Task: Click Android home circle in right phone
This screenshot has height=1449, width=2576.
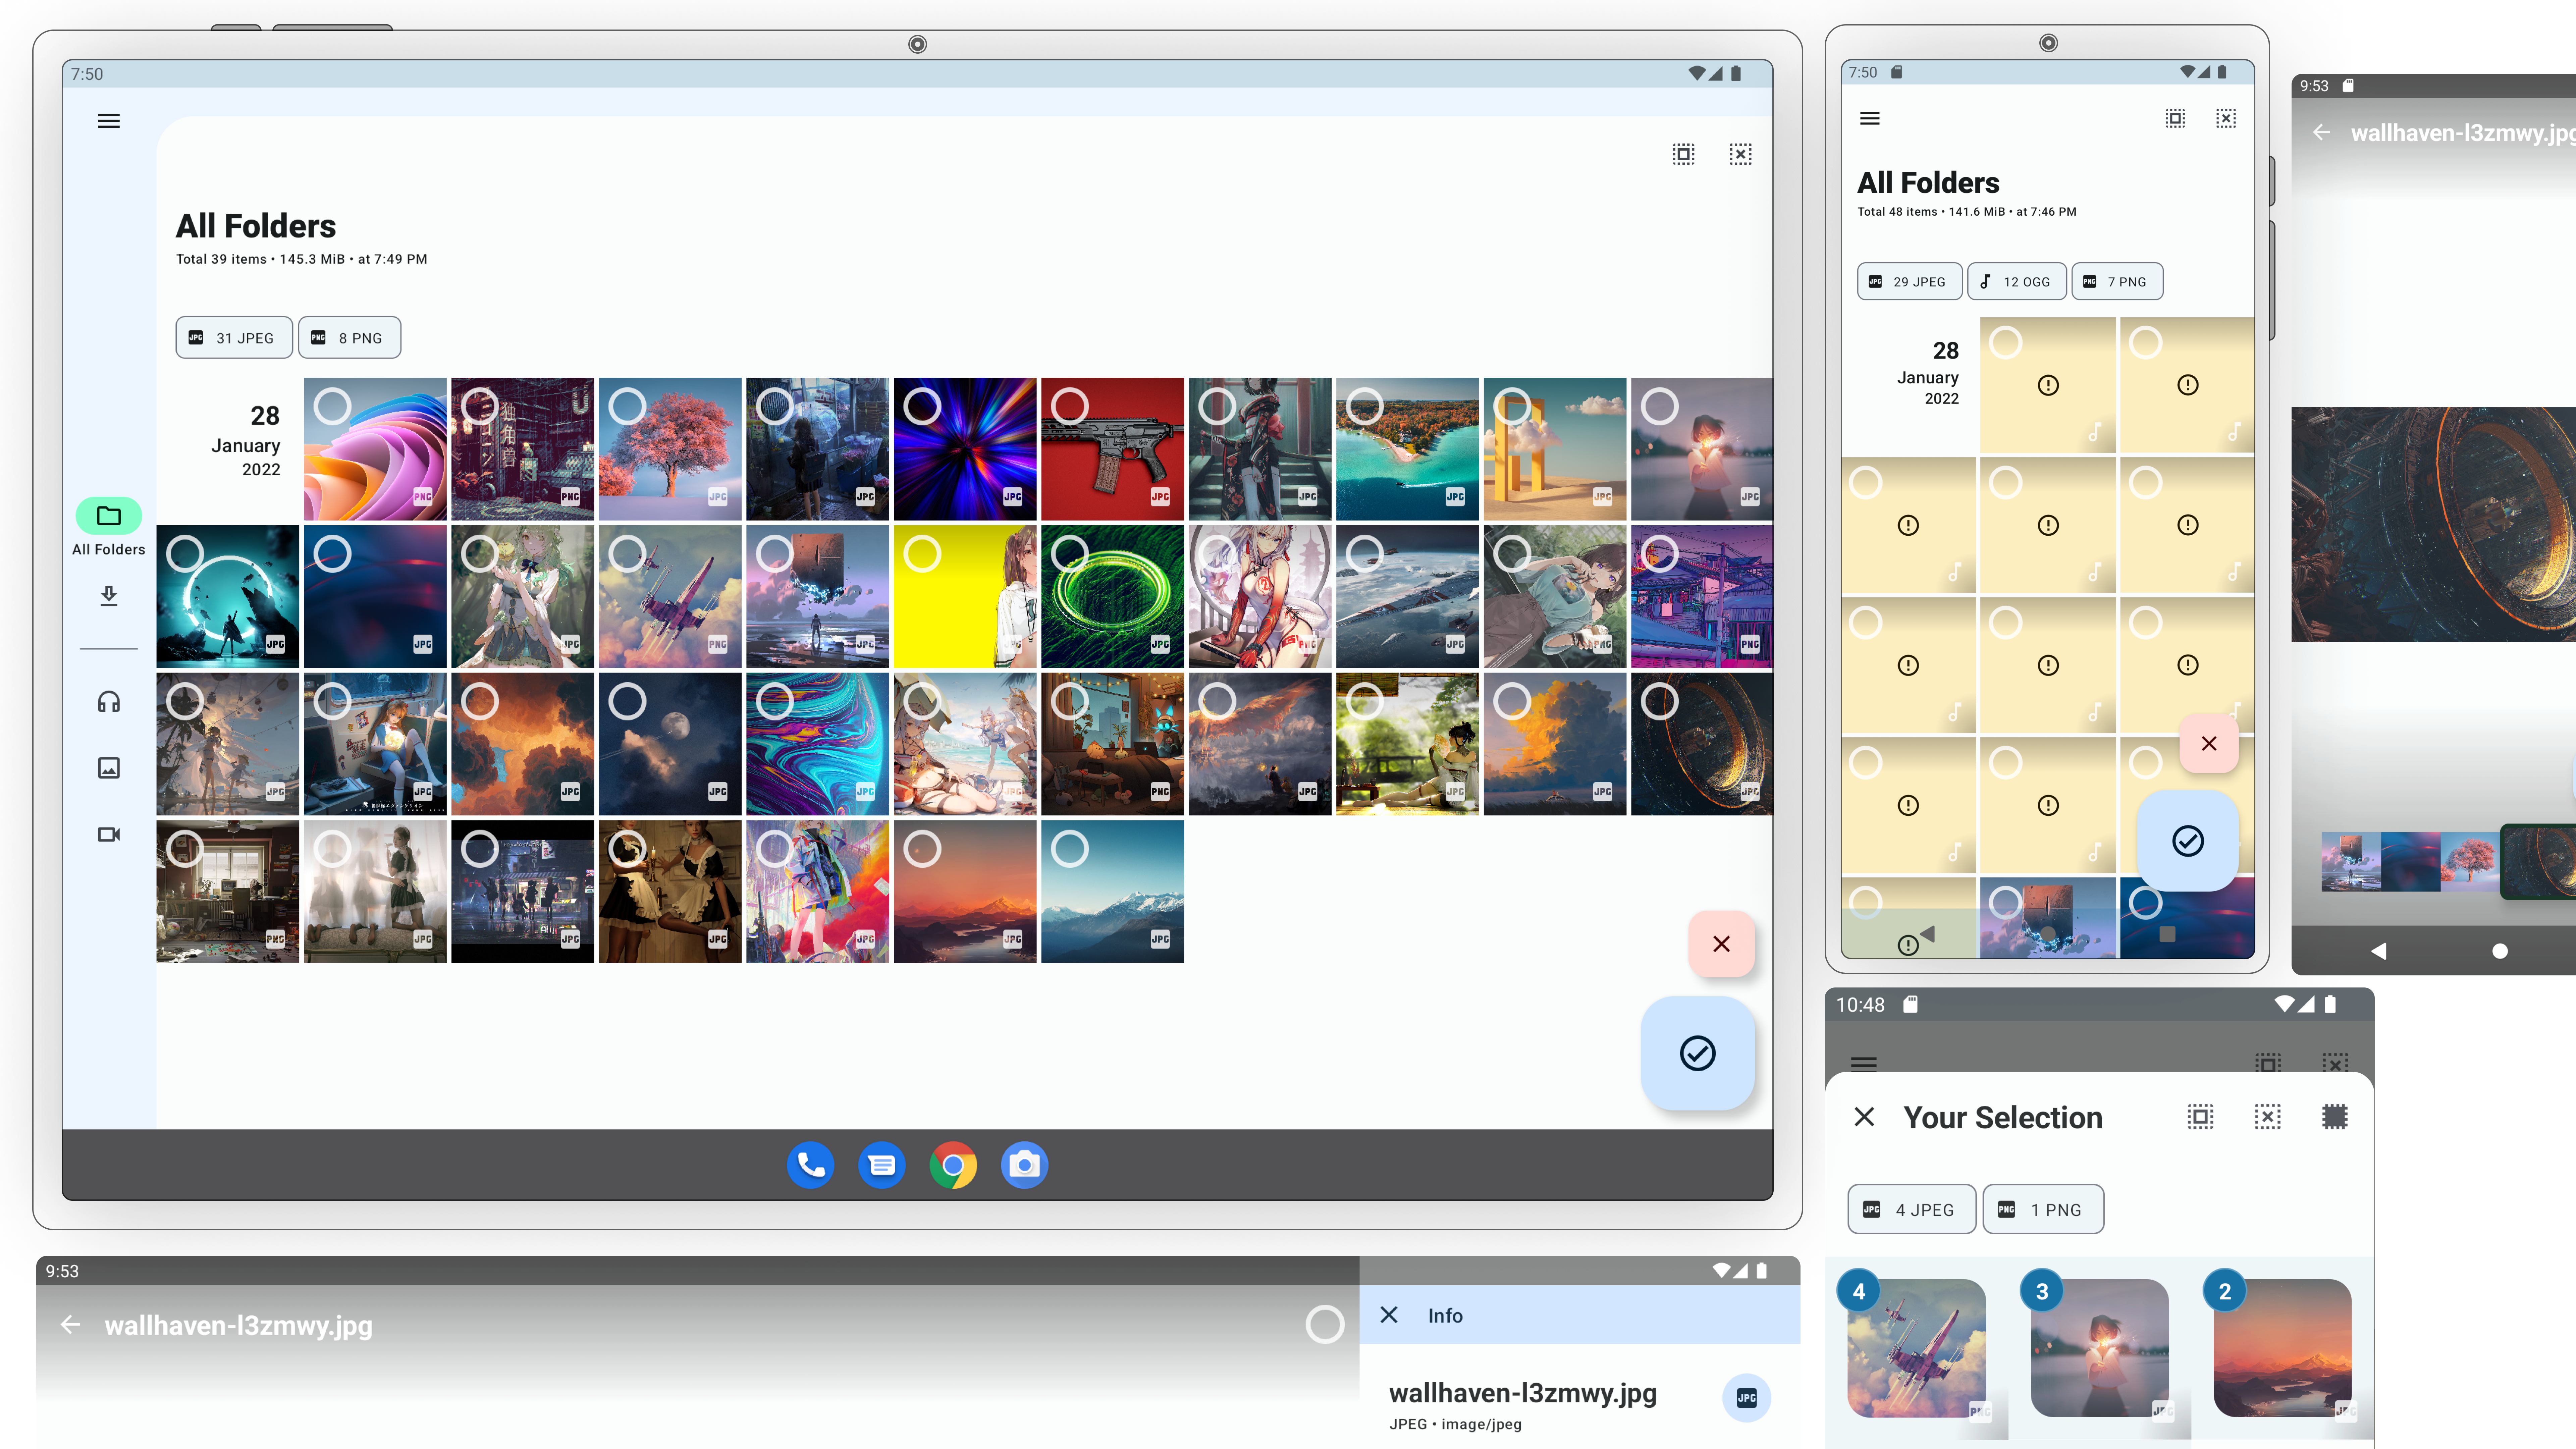Action: 2500,951
